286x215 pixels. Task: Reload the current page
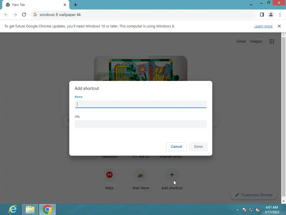[24, 15]
